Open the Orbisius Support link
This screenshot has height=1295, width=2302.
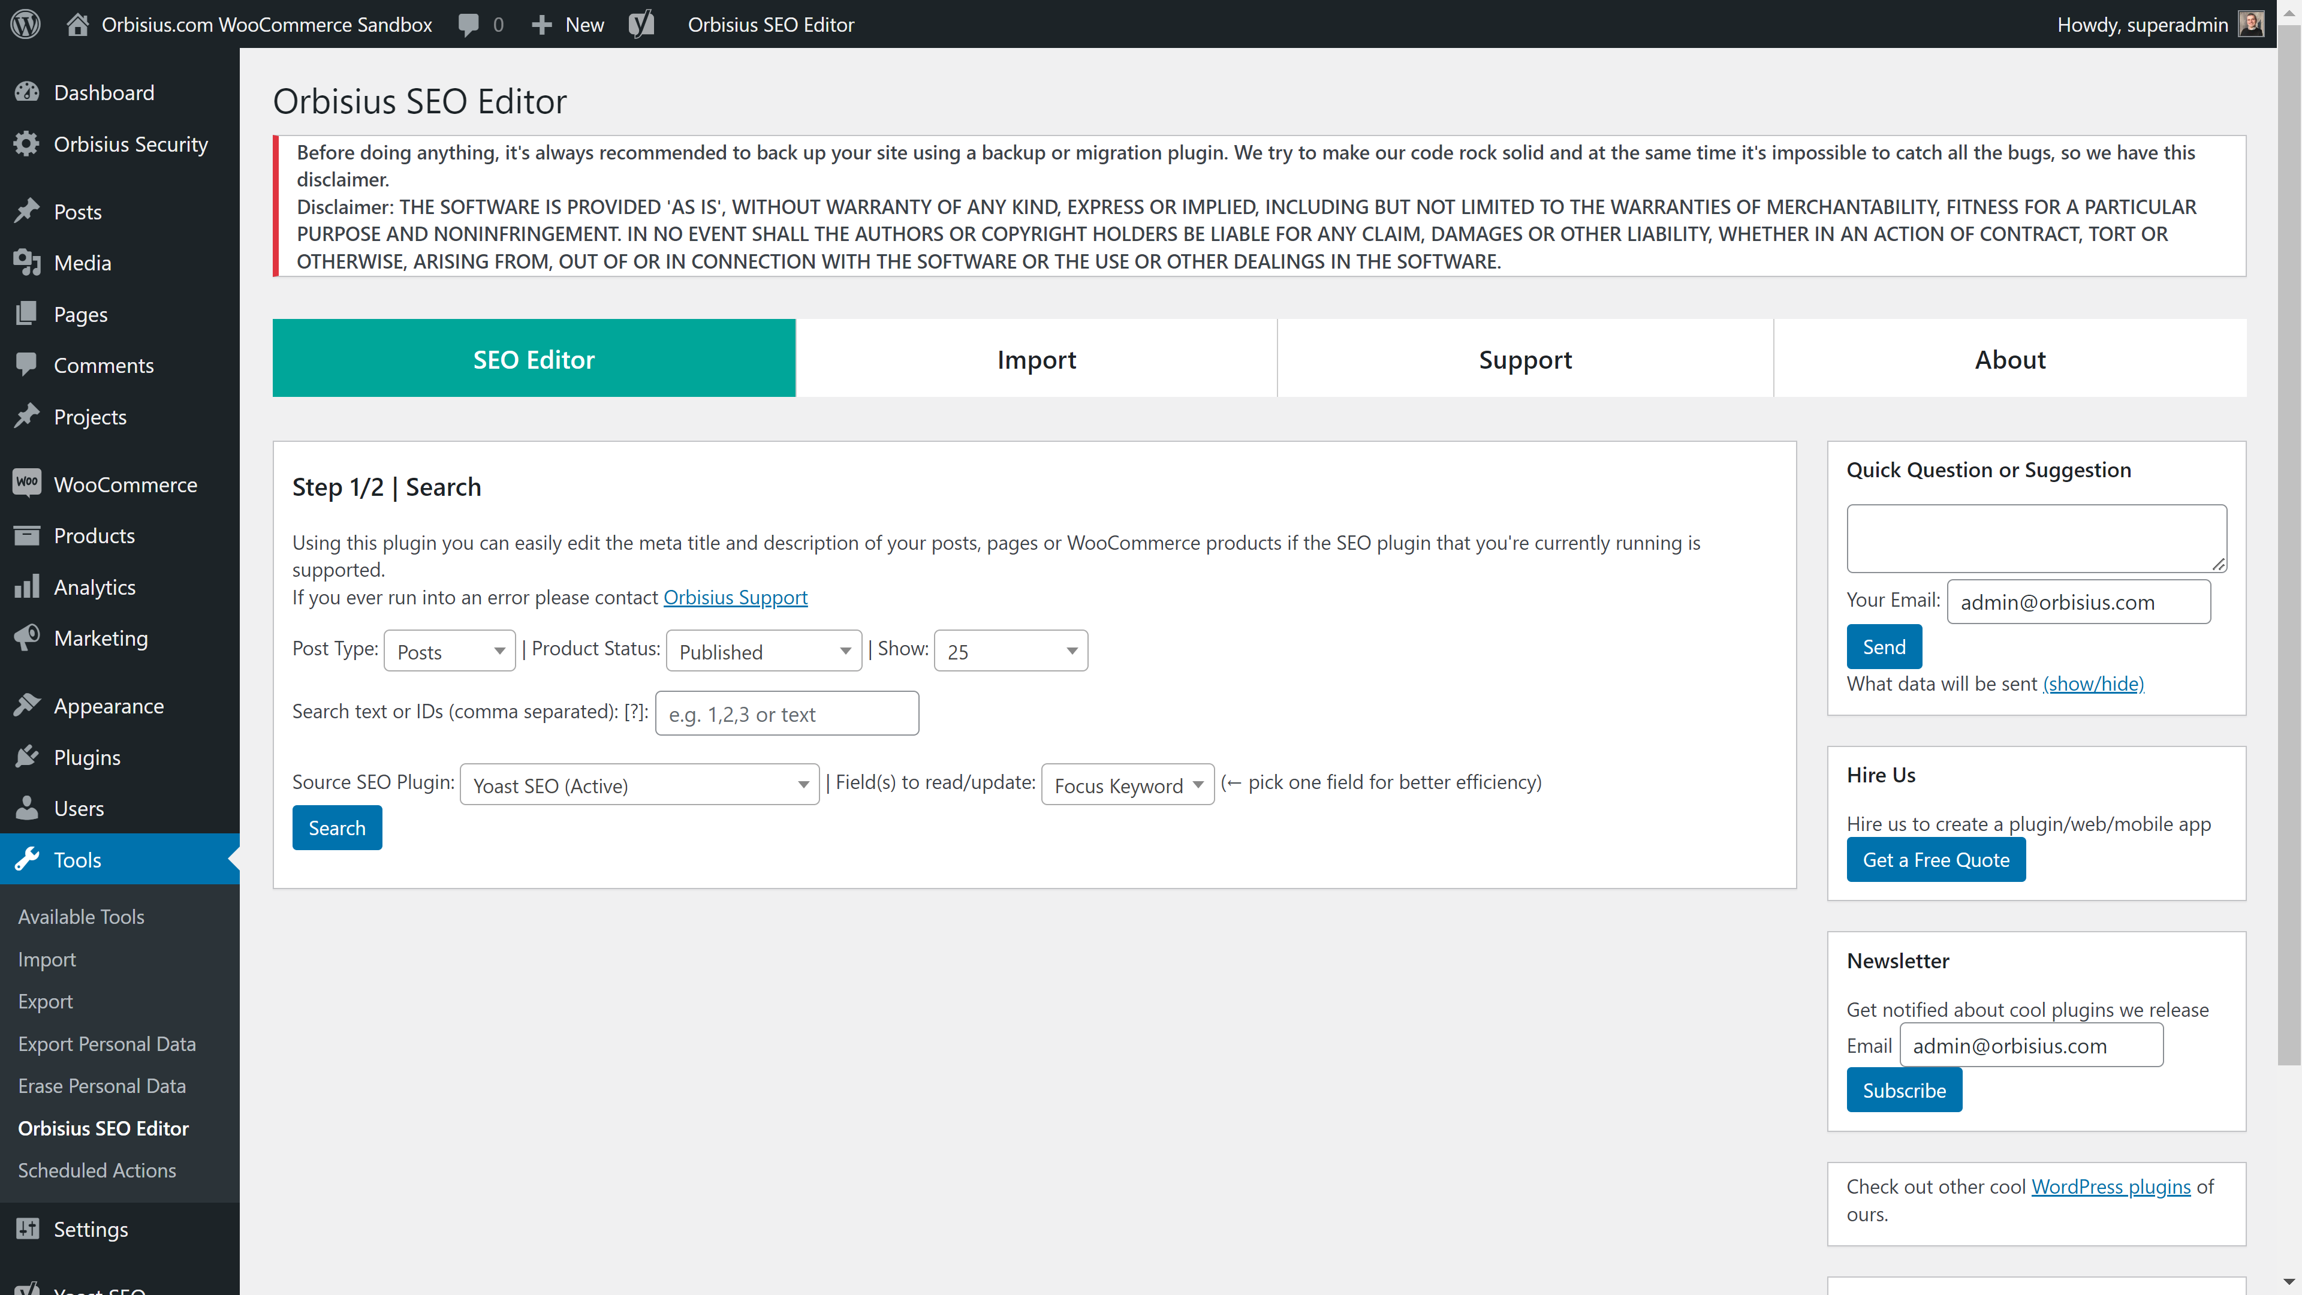[x=734, y=597]
